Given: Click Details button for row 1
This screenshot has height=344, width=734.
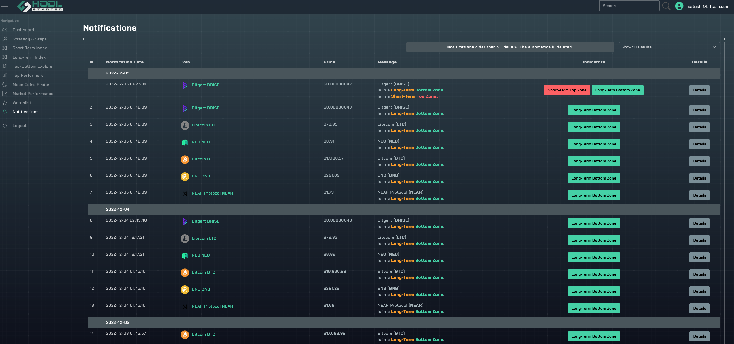Looking at the screenshot, I should [x=699, y=90].
